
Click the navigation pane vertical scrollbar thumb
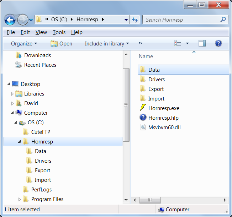tap(126, 105)
